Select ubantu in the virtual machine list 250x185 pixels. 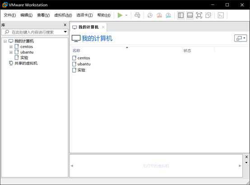(84, 64)
